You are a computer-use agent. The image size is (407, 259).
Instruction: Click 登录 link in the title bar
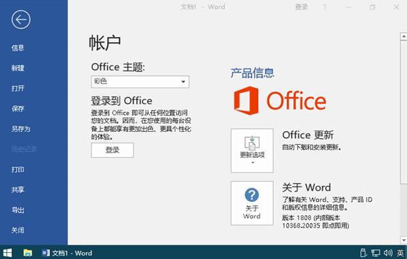301,7
